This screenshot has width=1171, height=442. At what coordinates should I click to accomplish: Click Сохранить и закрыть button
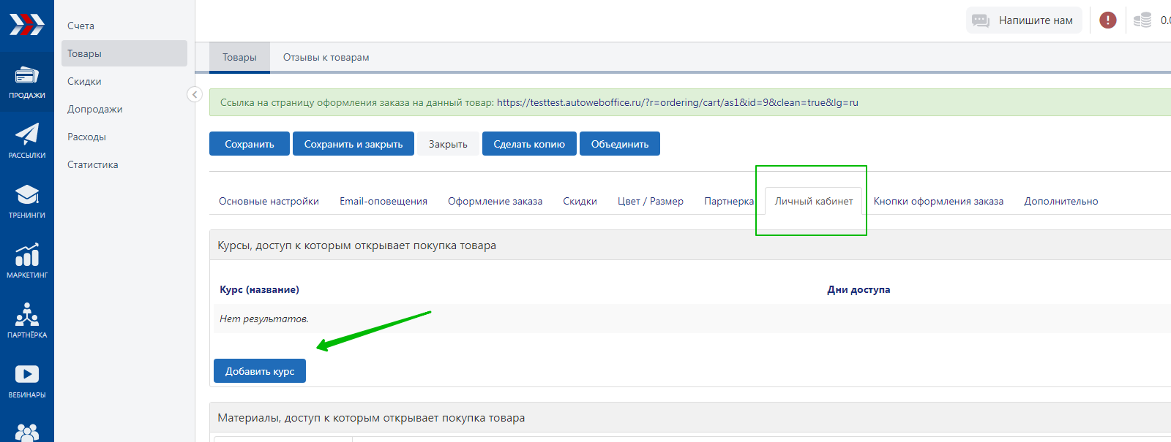[x=353, y=144]
